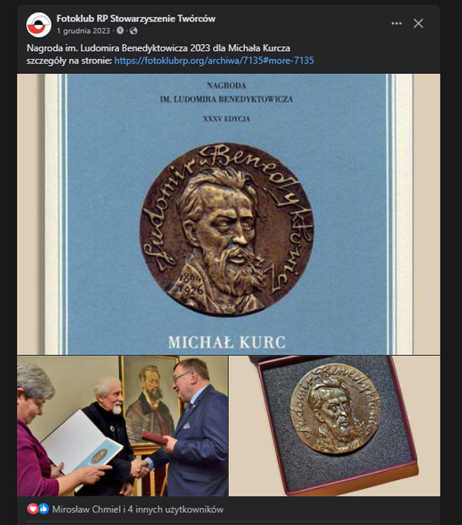Open the handshake award ceremony photo
The image size is (462, 525).
point(122,426)
